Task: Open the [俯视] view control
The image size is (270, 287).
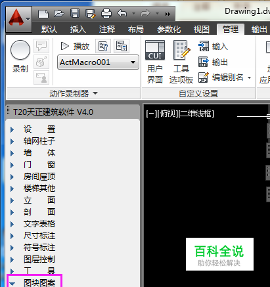Action: [x=168, y=114]
